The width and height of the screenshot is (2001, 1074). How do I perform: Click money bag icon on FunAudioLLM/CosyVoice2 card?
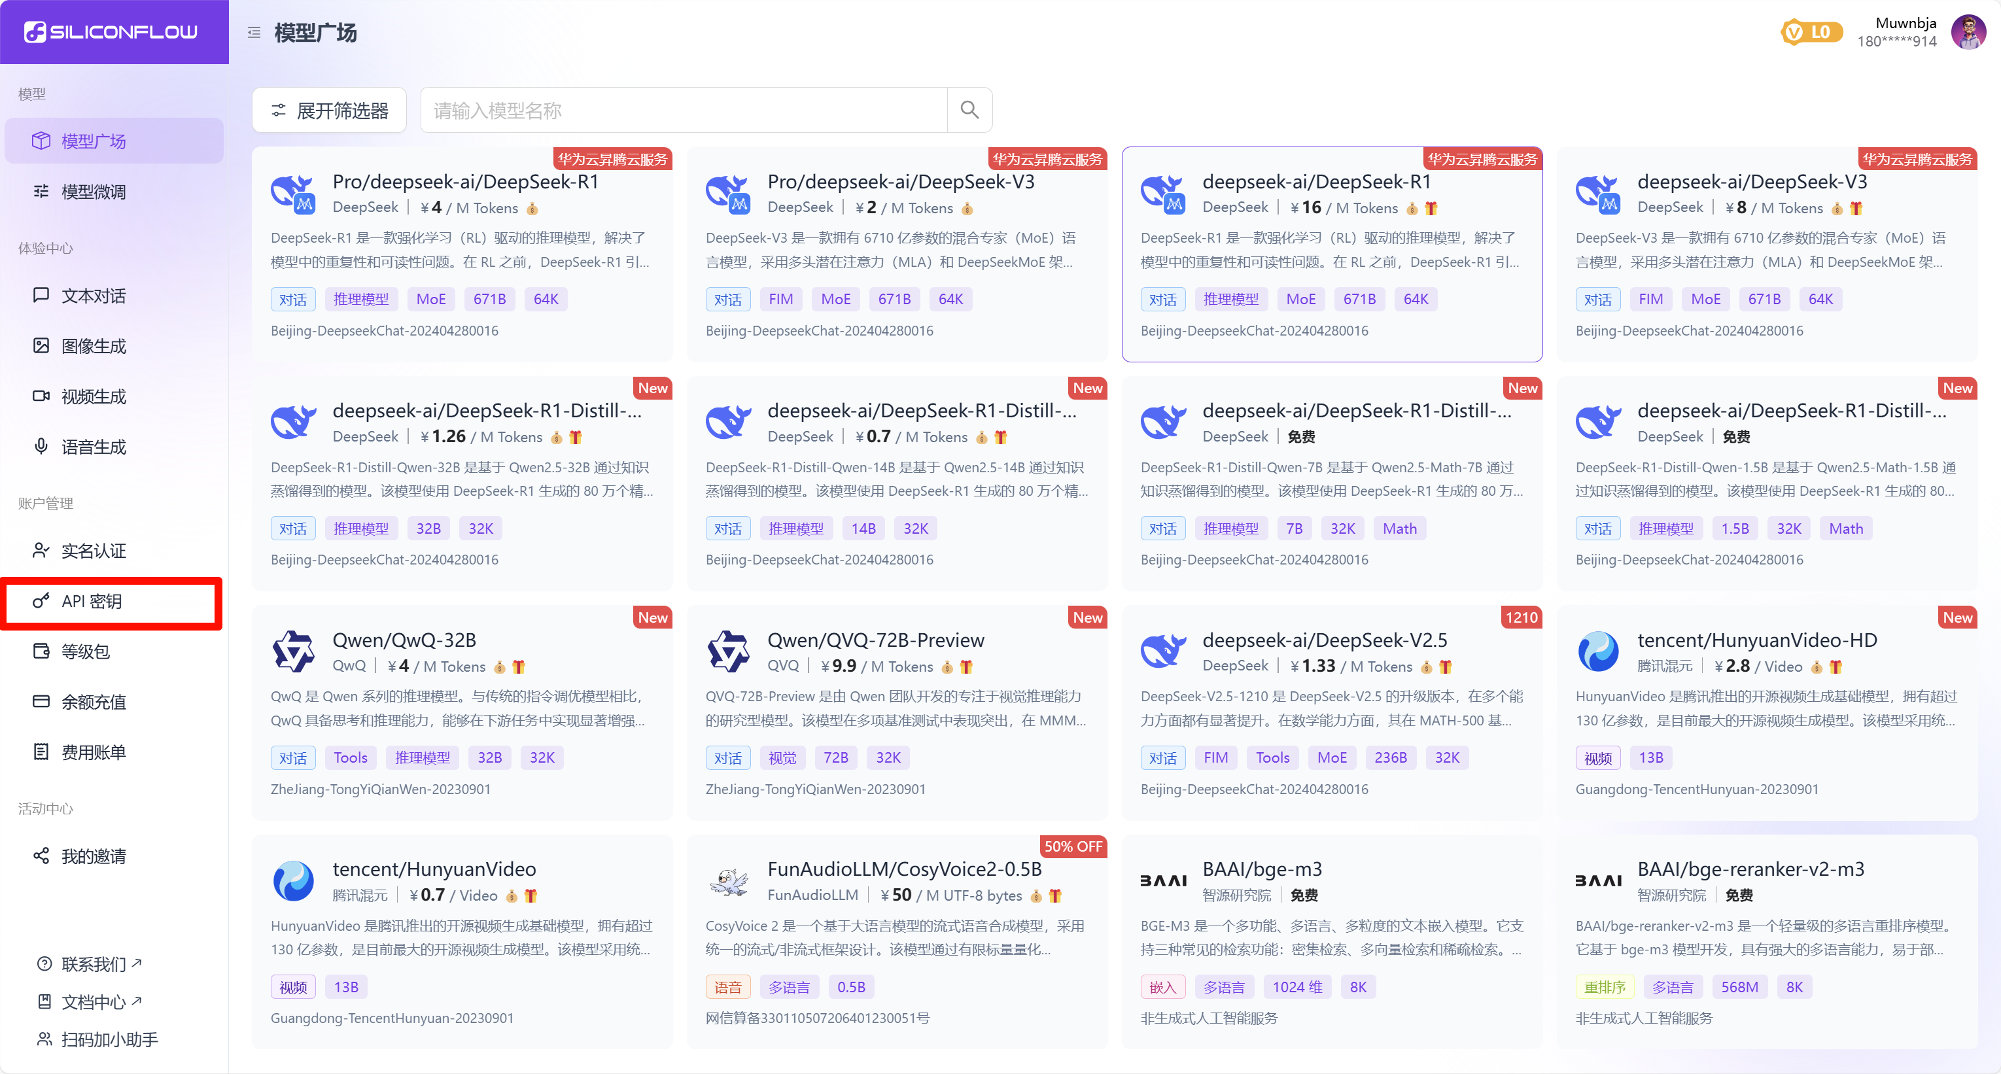pos(1036,896)
